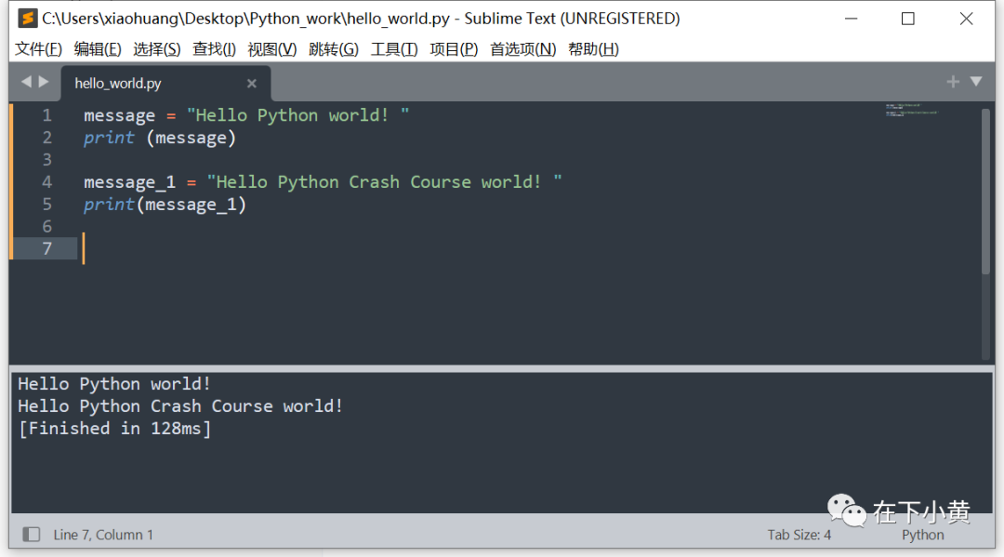Click line number 5 in gutter
1004x557 pixels.
(x=46, y=205)
